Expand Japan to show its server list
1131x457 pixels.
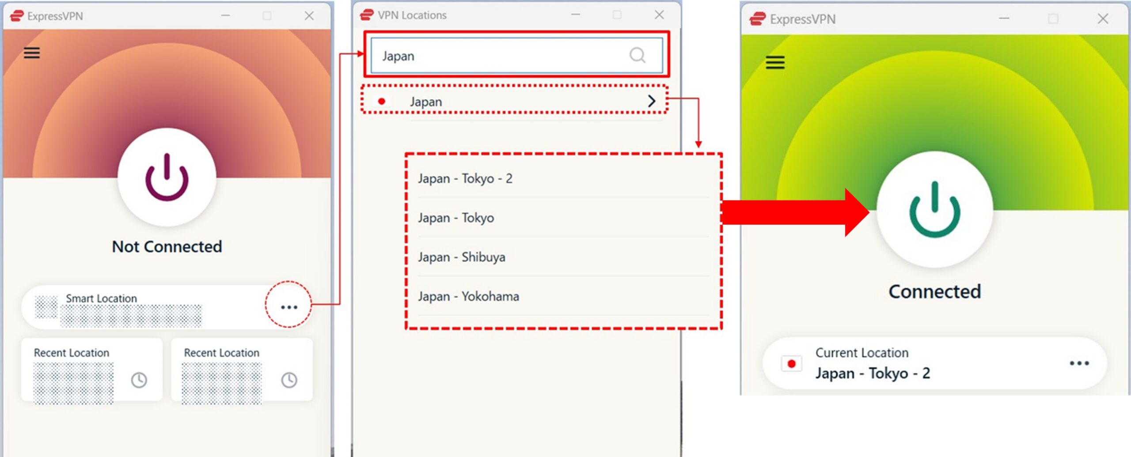[652, 101]
